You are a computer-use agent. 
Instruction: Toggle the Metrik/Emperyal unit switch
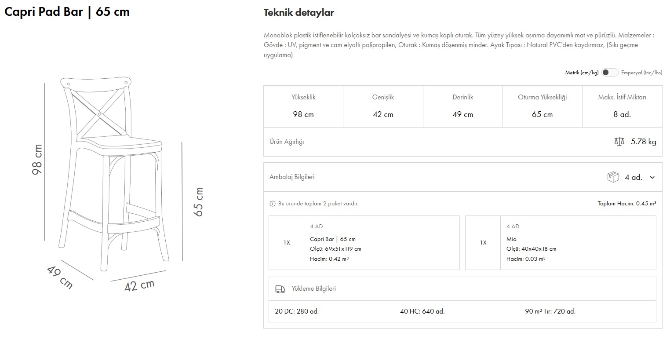(609, 73)
